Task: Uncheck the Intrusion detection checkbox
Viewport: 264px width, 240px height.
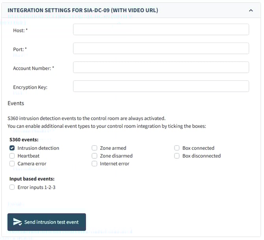Action: pyautogui.click(x=12, y=148)
